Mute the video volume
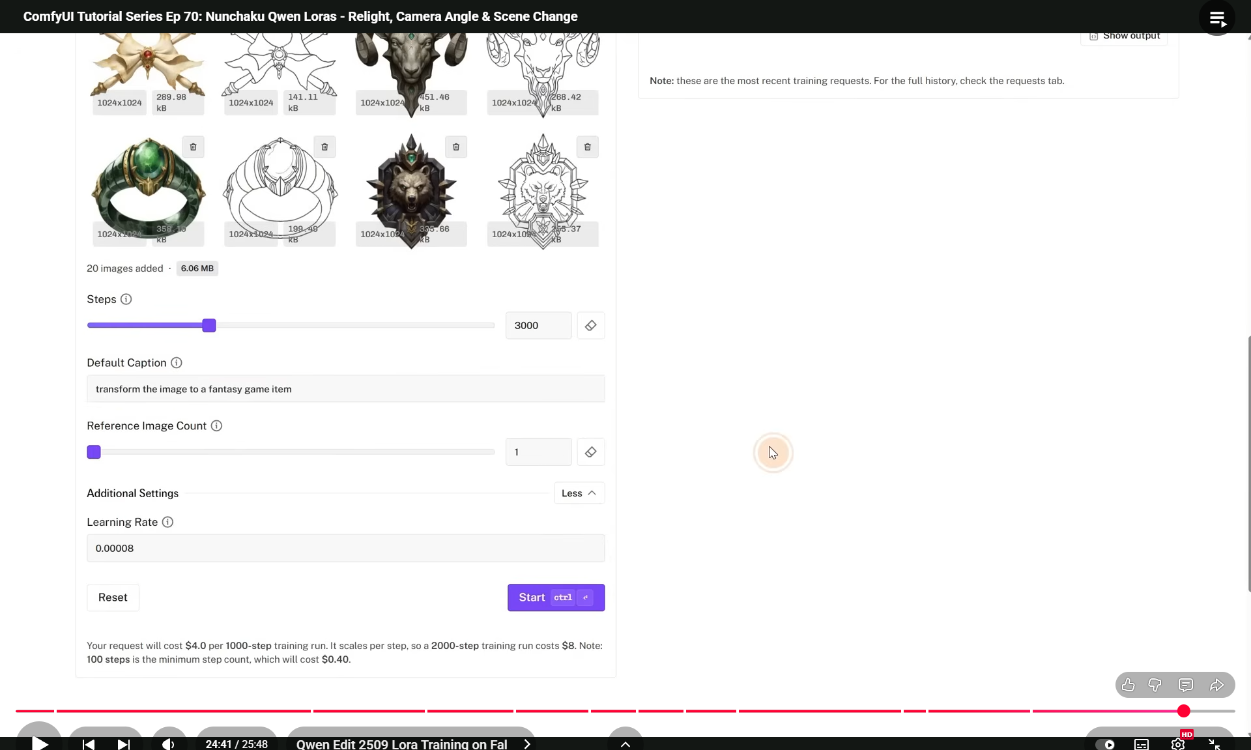 pyautogui.click(x=168, y=744)
